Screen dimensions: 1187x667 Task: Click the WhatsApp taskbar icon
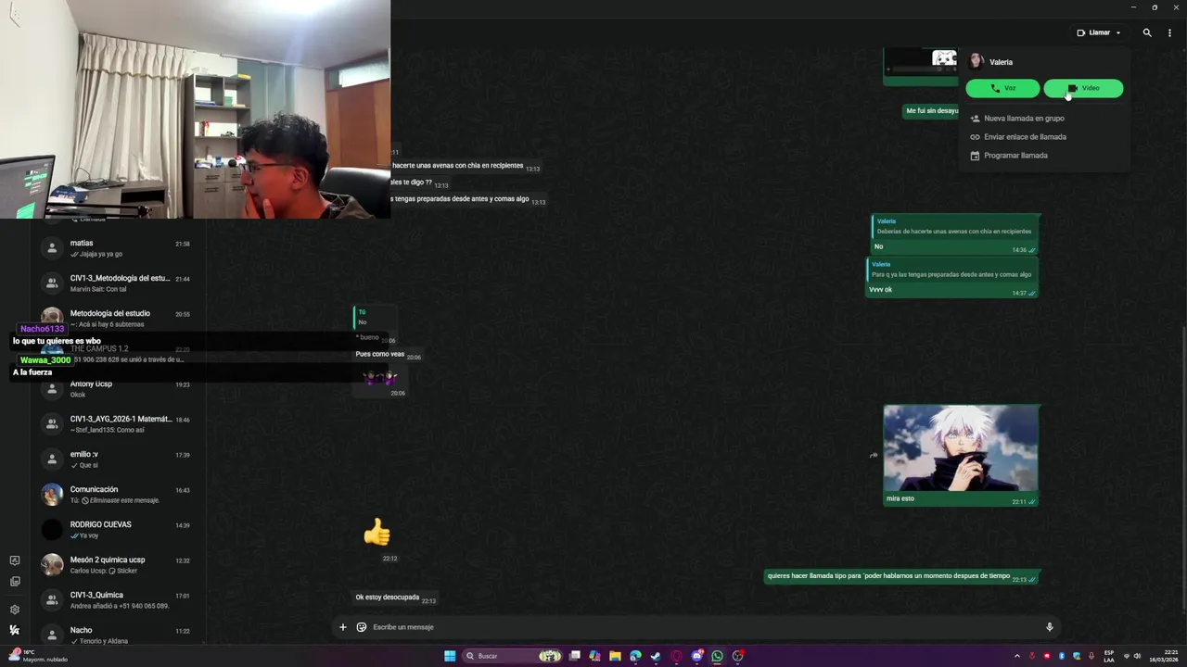[718, 656]
